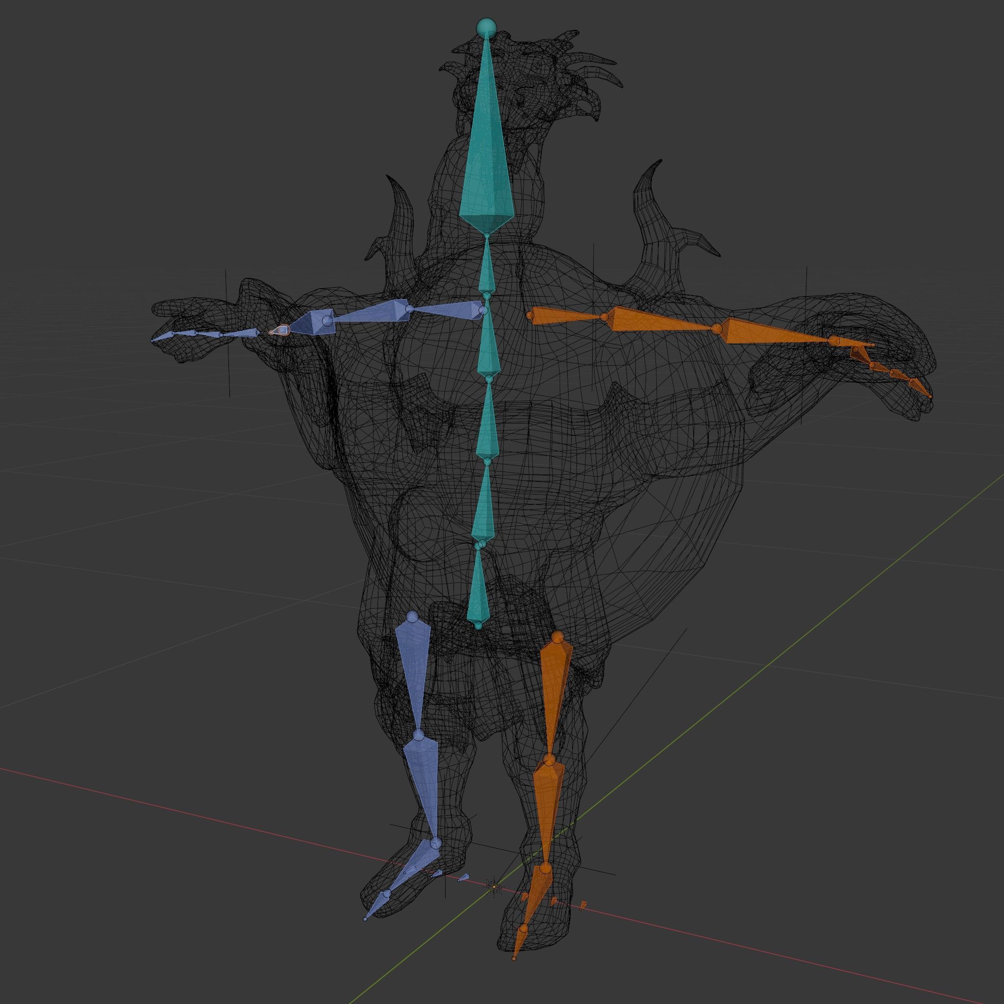Select the teal neck bone below the head
The width and height of the screenshot is (1004, 1004).
tap(486, 265)
